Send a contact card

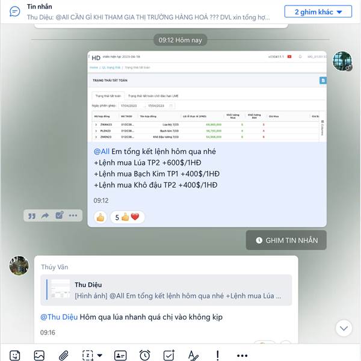[x=120, y=355]
